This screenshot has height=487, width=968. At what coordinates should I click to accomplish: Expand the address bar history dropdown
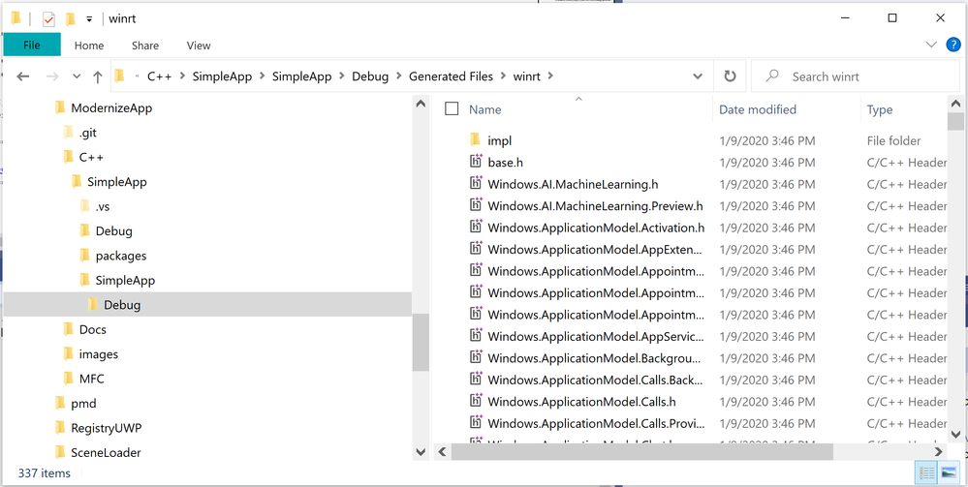[x=698, y=76]
